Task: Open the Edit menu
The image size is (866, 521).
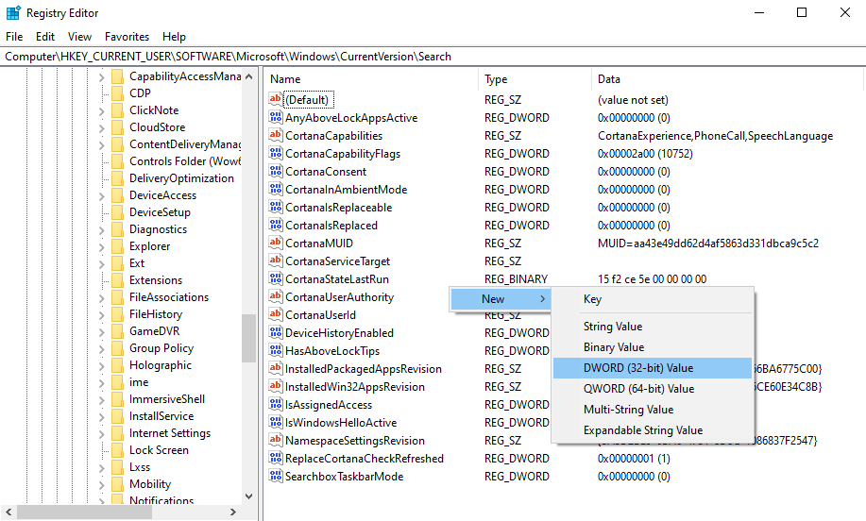Action: [45, 37]
